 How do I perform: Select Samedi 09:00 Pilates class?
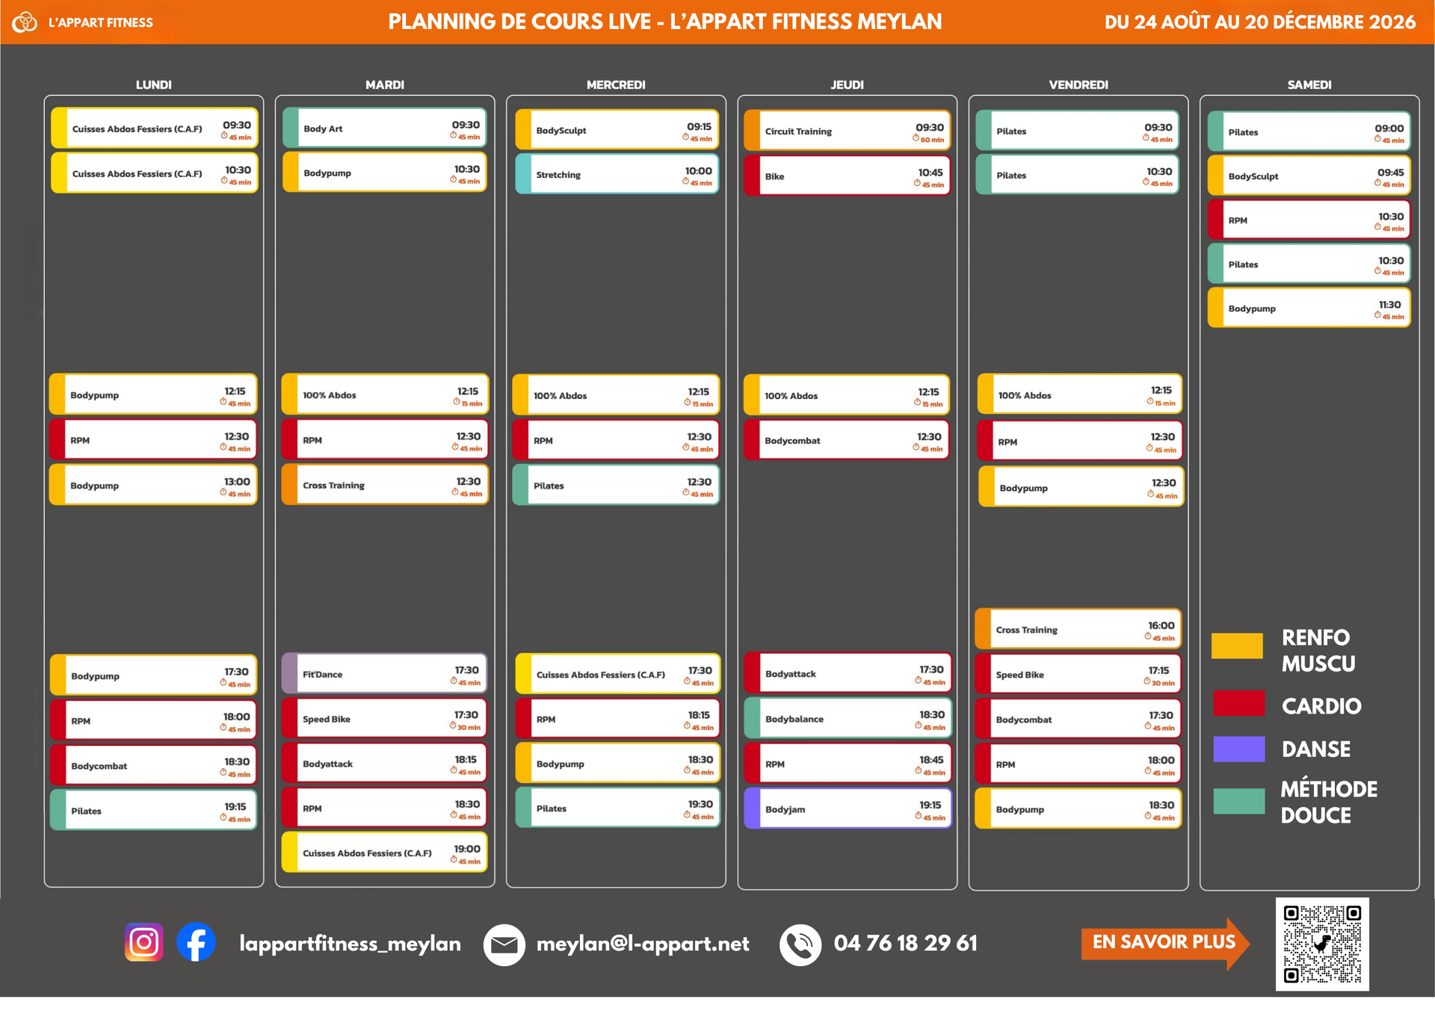coord(1309,132)
